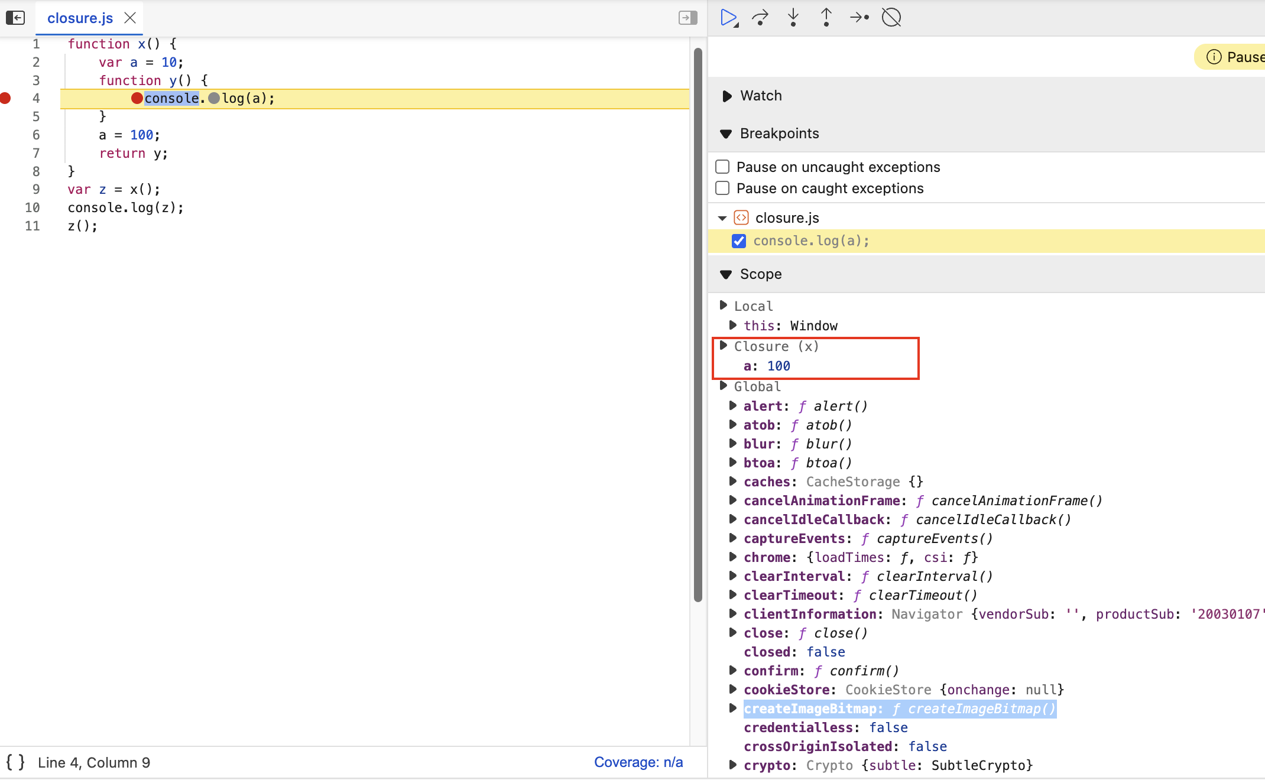Click 'console.log(z);' code line

click(x=126, y=207)
